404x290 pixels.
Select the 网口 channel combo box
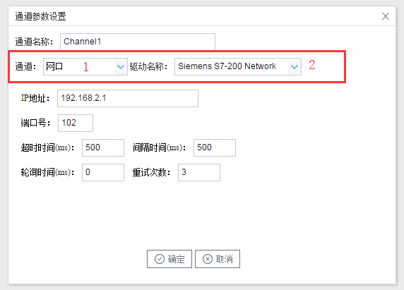[85, 67]
